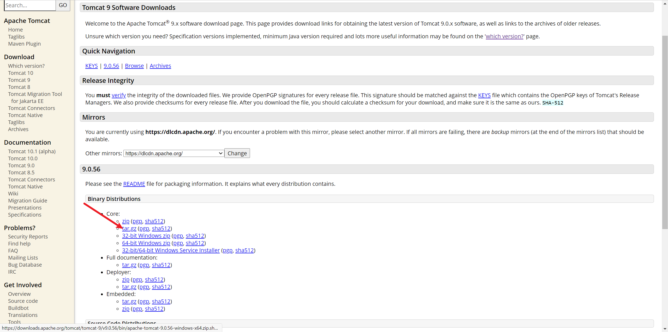Open Which version? under Download
The image size is (668, 332).
(26, 66)
